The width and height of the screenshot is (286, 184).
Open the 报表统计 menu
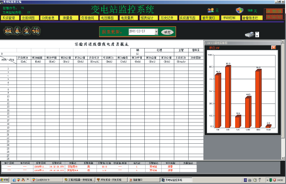click(147, 18)
